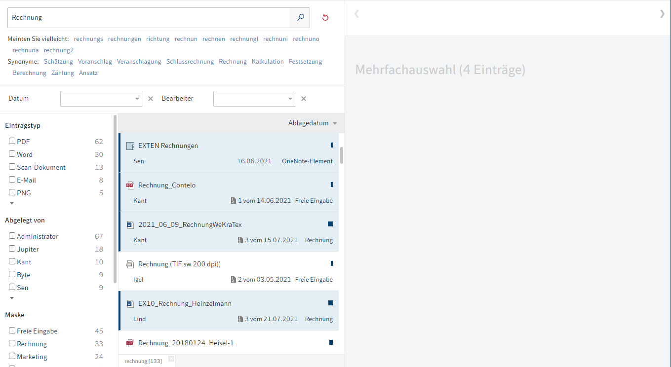Click version icon beside 1 vom 14.06.2021

234,201
